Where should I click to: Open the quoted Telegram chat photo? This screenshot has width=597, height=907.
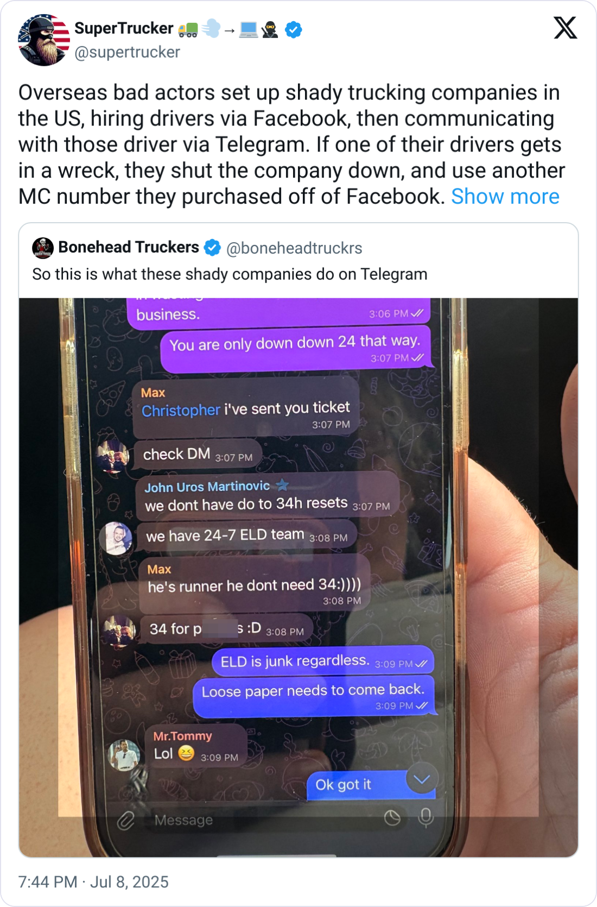298,577
